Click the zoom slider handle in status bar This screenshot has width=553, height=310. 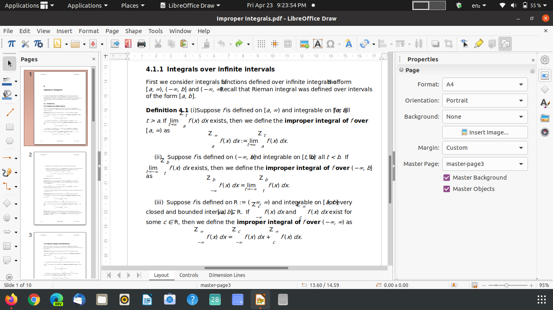click(507, 285)
